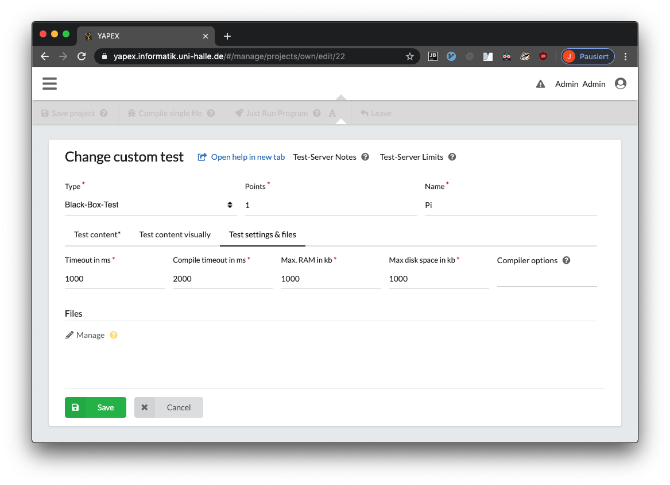Click the Test-Server Limits help icon
Viewport: 670px width, 485px height.
(x=452, y=157)
